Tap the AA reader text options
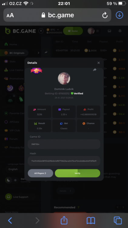The image size is (128, 228). click(10, 15)
